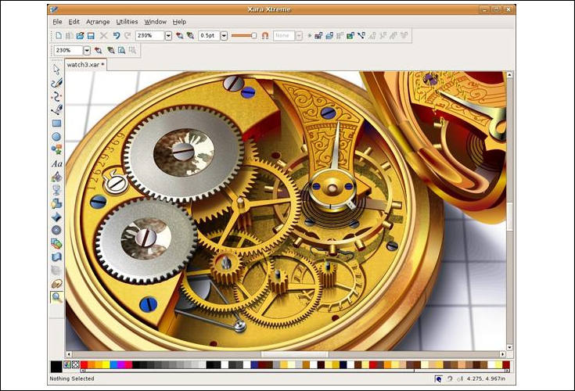Toggle the magnet snap button

pos(265,35)
